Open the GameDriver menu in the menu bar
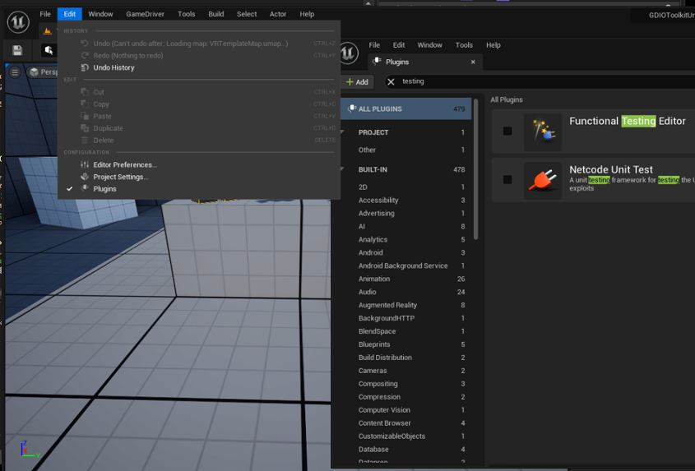Image resolution: width=695 pixels, height=471 pixels. [145, 14]
